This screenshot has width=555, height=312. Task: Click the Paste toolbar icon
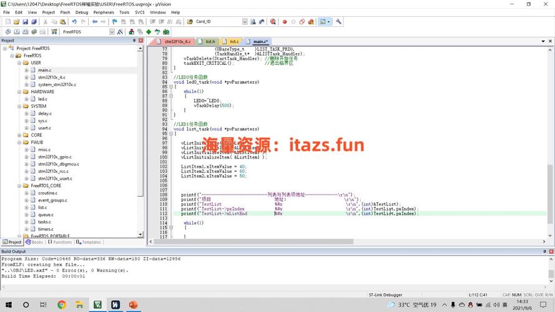(62, 22)
